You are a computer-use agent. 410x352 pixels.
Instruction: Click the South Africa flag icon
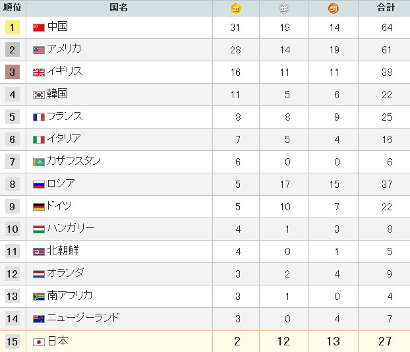click(x=39, y=297)
